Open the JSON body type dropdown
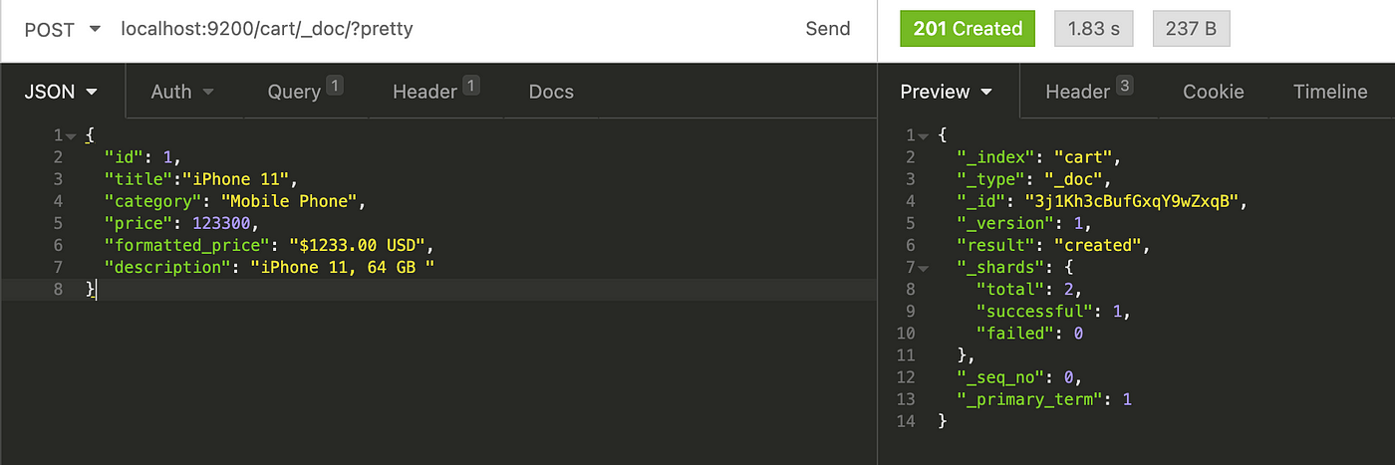 (61, 92)
